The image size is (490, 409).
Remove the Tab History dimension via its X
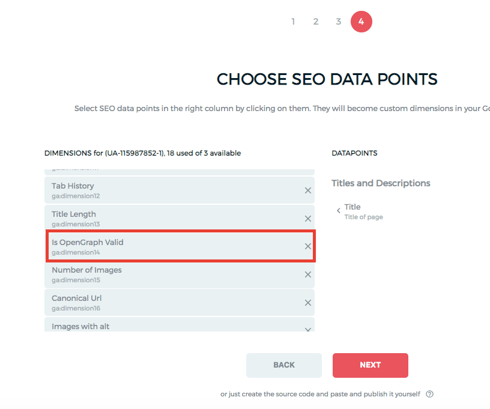coord(307,190)
